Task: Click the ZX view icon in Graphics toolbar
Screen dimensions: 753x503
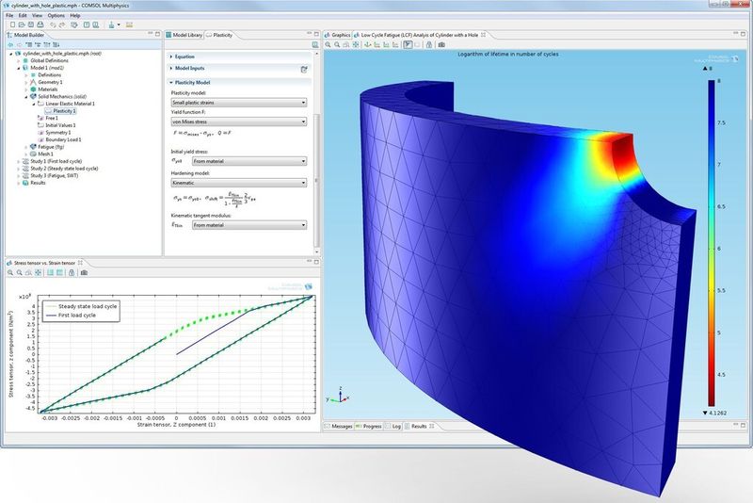Action: [x=395, y=44]
